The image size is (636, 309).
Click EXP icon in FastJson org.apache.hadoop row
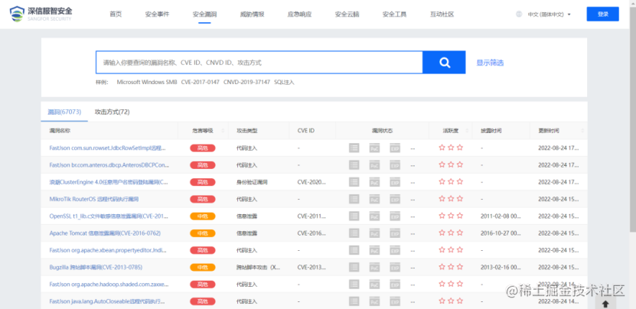click(x=395, y=285)
